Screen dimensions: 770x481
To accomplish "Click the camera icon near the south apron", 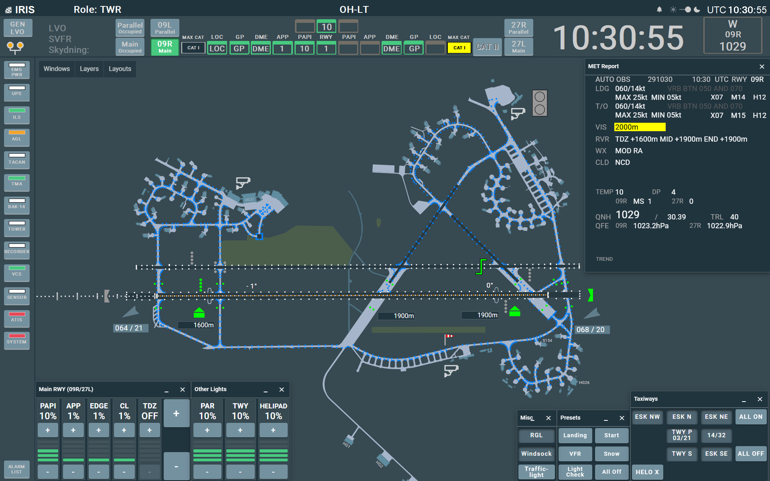I will point(451,370).
